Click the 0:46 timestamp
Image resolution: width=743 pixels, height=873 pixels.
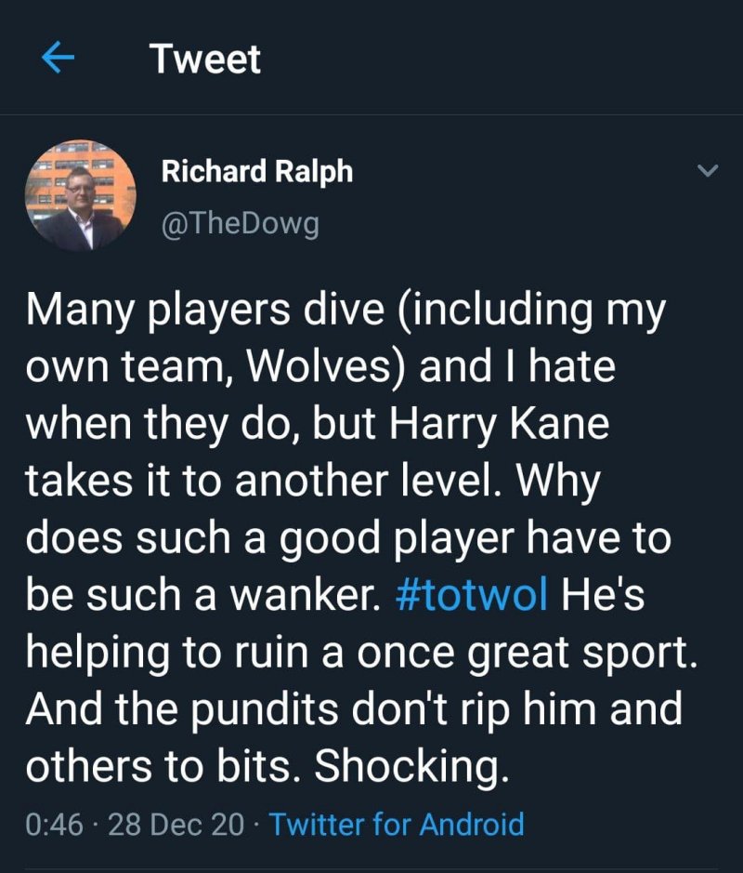pyautogui.click(x=55, y=824)
